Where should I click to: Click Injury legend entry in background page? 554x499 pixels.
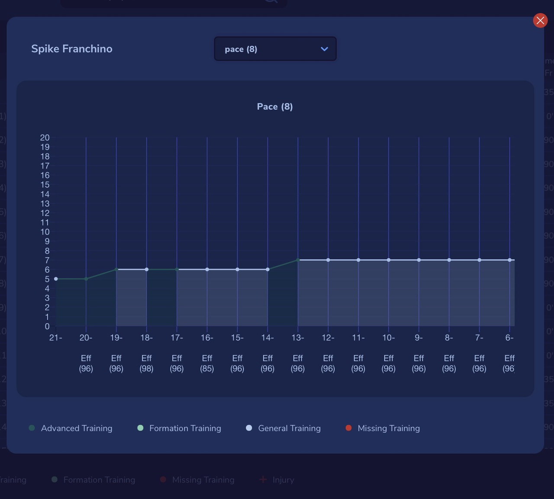277,480
